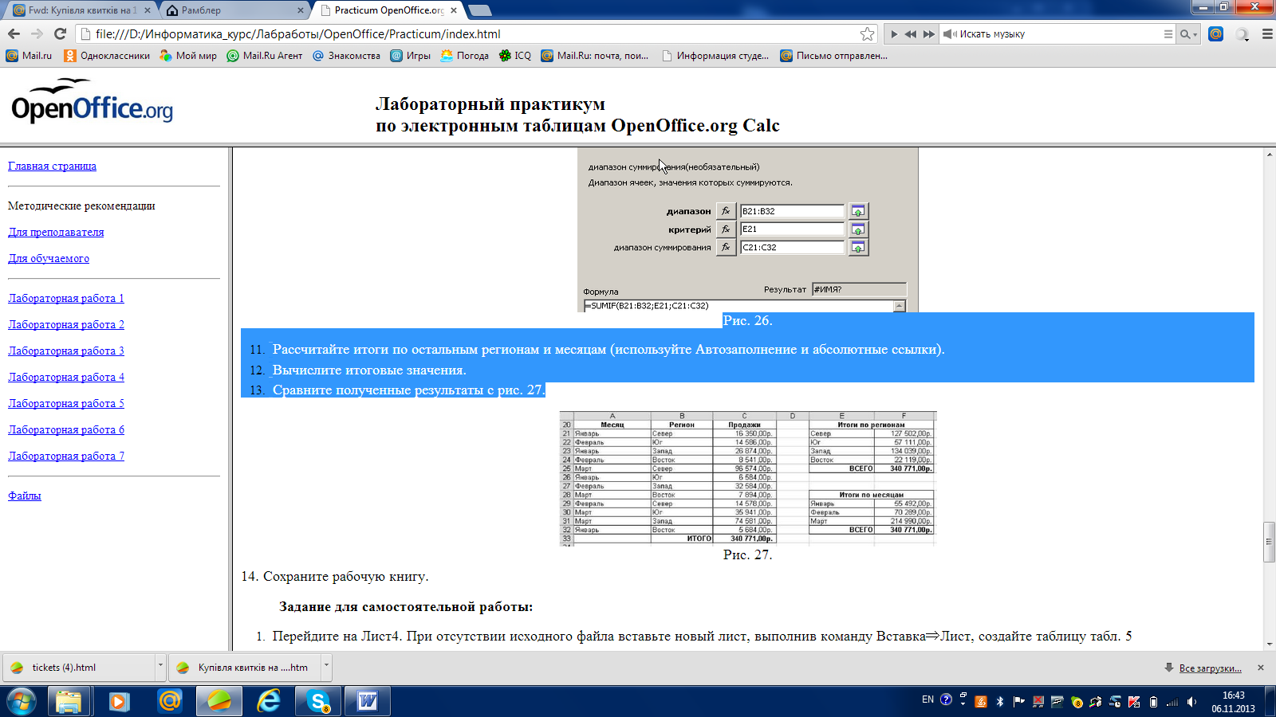The image size is (1276, 717).
Task: Go forward with the browser arrow
Action: point(37,33)
